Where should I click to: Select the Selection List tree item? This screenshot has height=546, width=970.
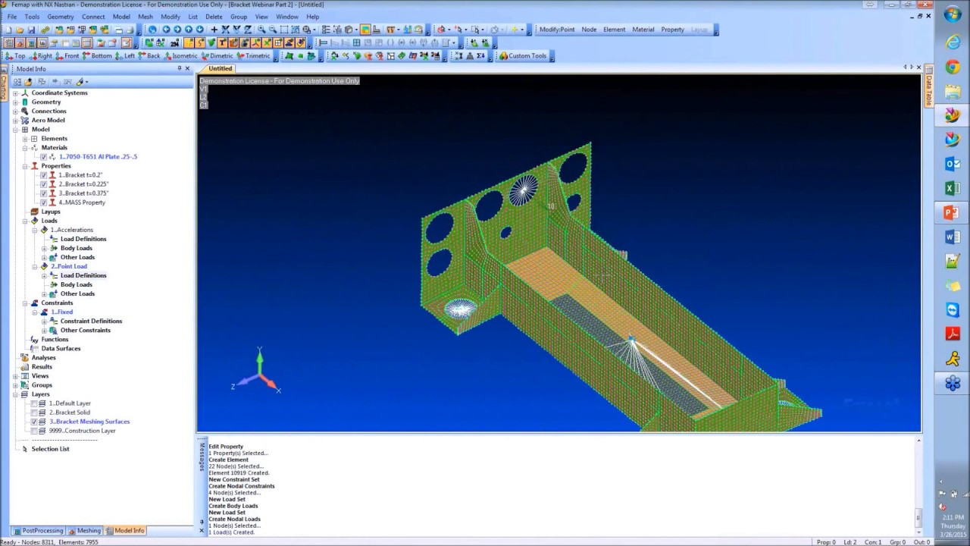pyautogui.click(x=50, y=449)
